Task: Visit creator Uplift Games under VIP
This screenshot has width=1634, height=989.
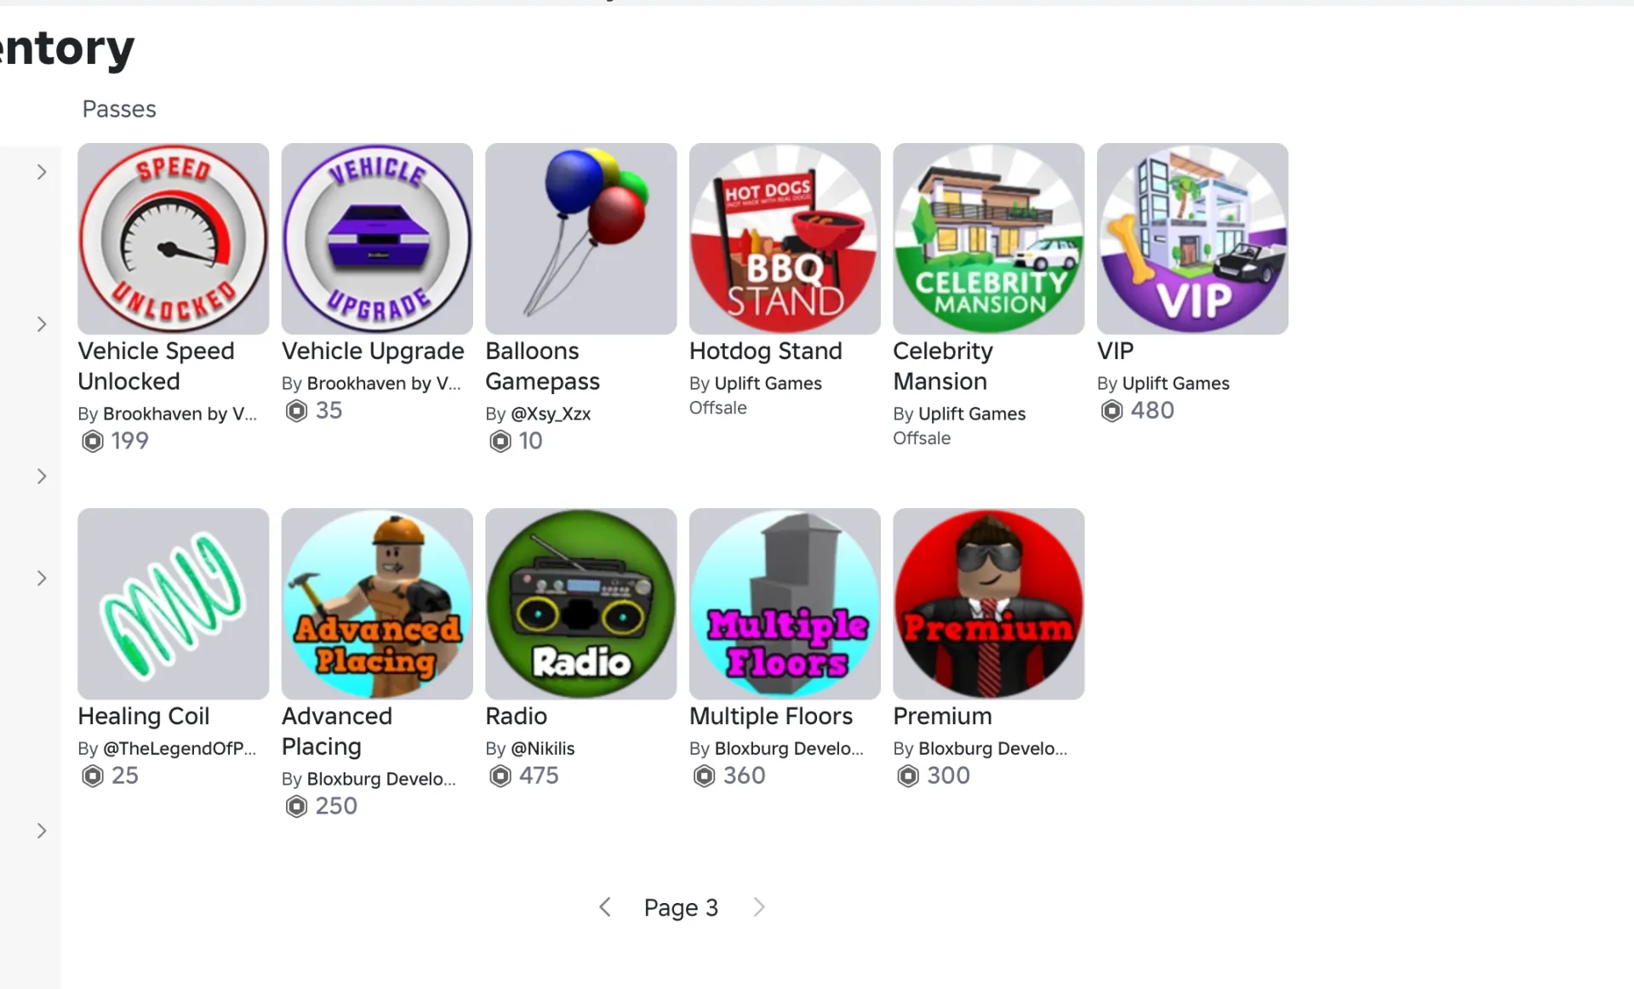Action: tap(1175, 384)
